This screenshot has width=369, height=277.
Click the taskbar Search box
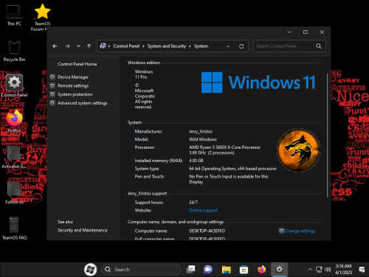tap(141, 270)
